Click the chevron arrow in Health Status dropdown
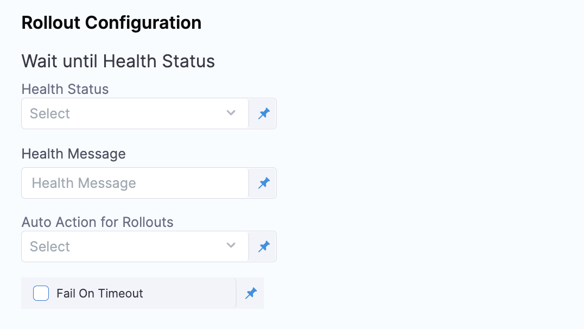The image size is (584, 329). point(231,113)
